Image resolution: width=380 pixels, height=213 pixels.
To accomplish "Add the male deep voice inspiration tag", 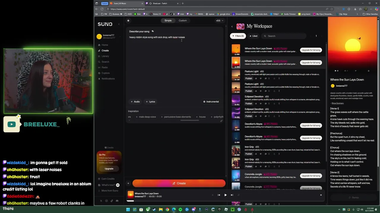I will [x=146, y=117].
